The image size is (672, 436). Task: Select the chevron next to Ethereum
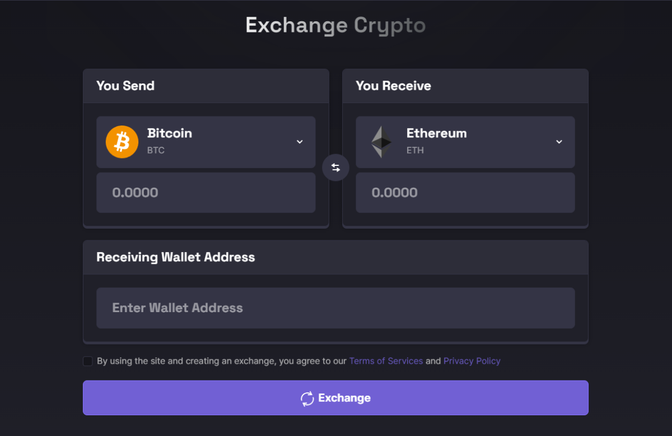[x=559, y=142]
